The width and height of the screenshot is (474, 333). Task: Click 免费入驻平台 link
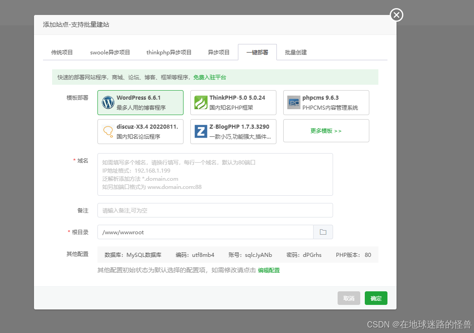pyautogui.click(x=209, y=77)
